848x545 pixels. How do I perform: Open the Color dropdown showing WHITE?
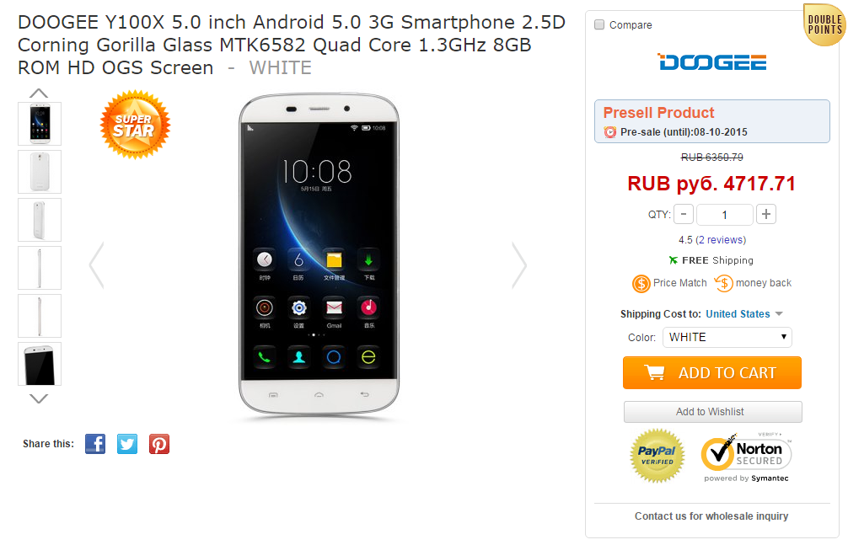point(727,338)
